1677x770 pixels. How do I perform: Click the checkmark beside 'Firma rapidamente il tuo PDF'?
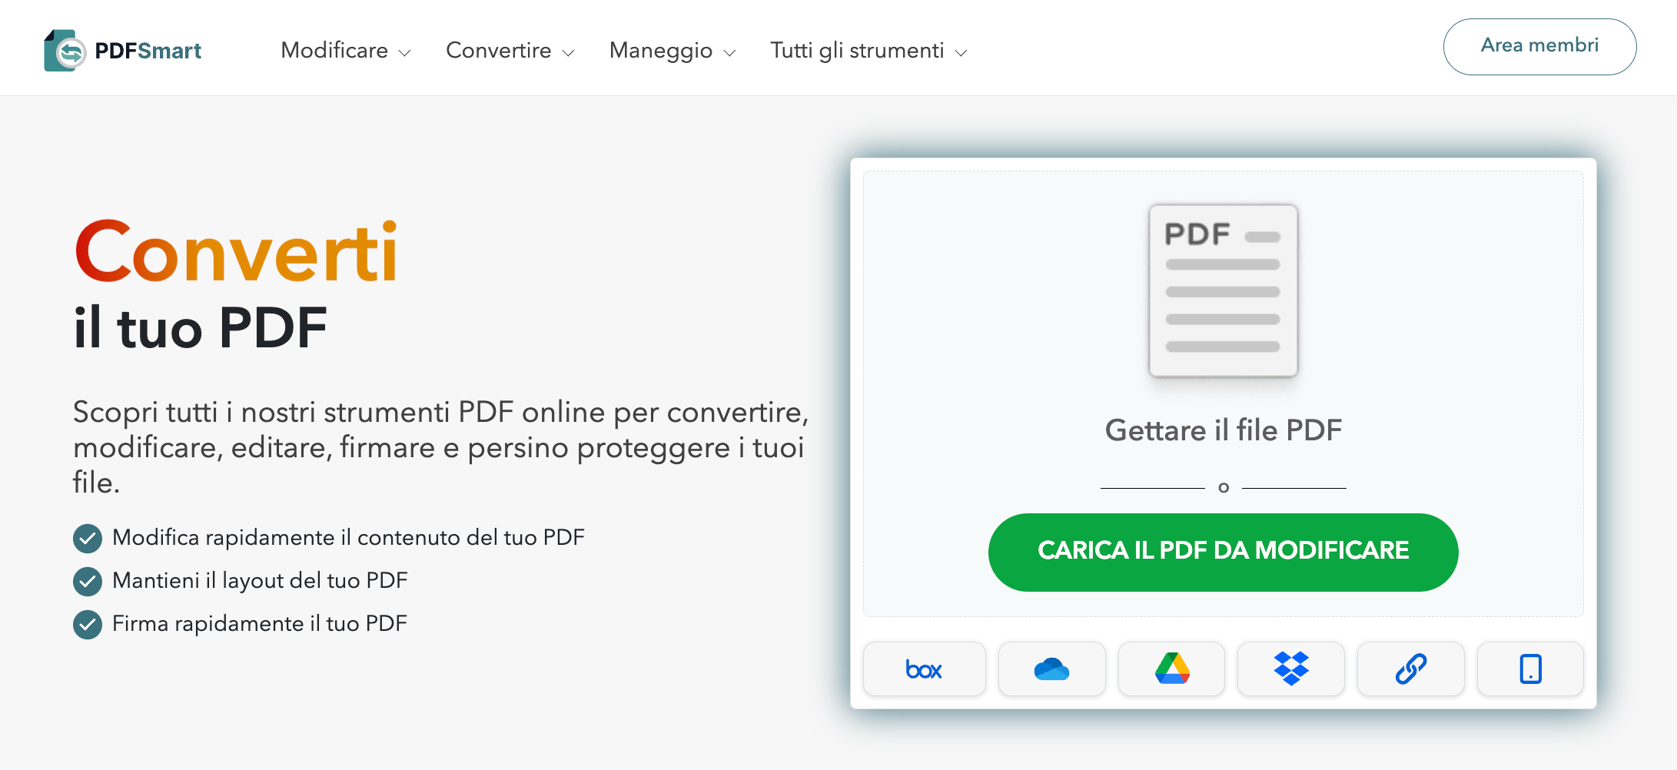[x=88, y=625]
